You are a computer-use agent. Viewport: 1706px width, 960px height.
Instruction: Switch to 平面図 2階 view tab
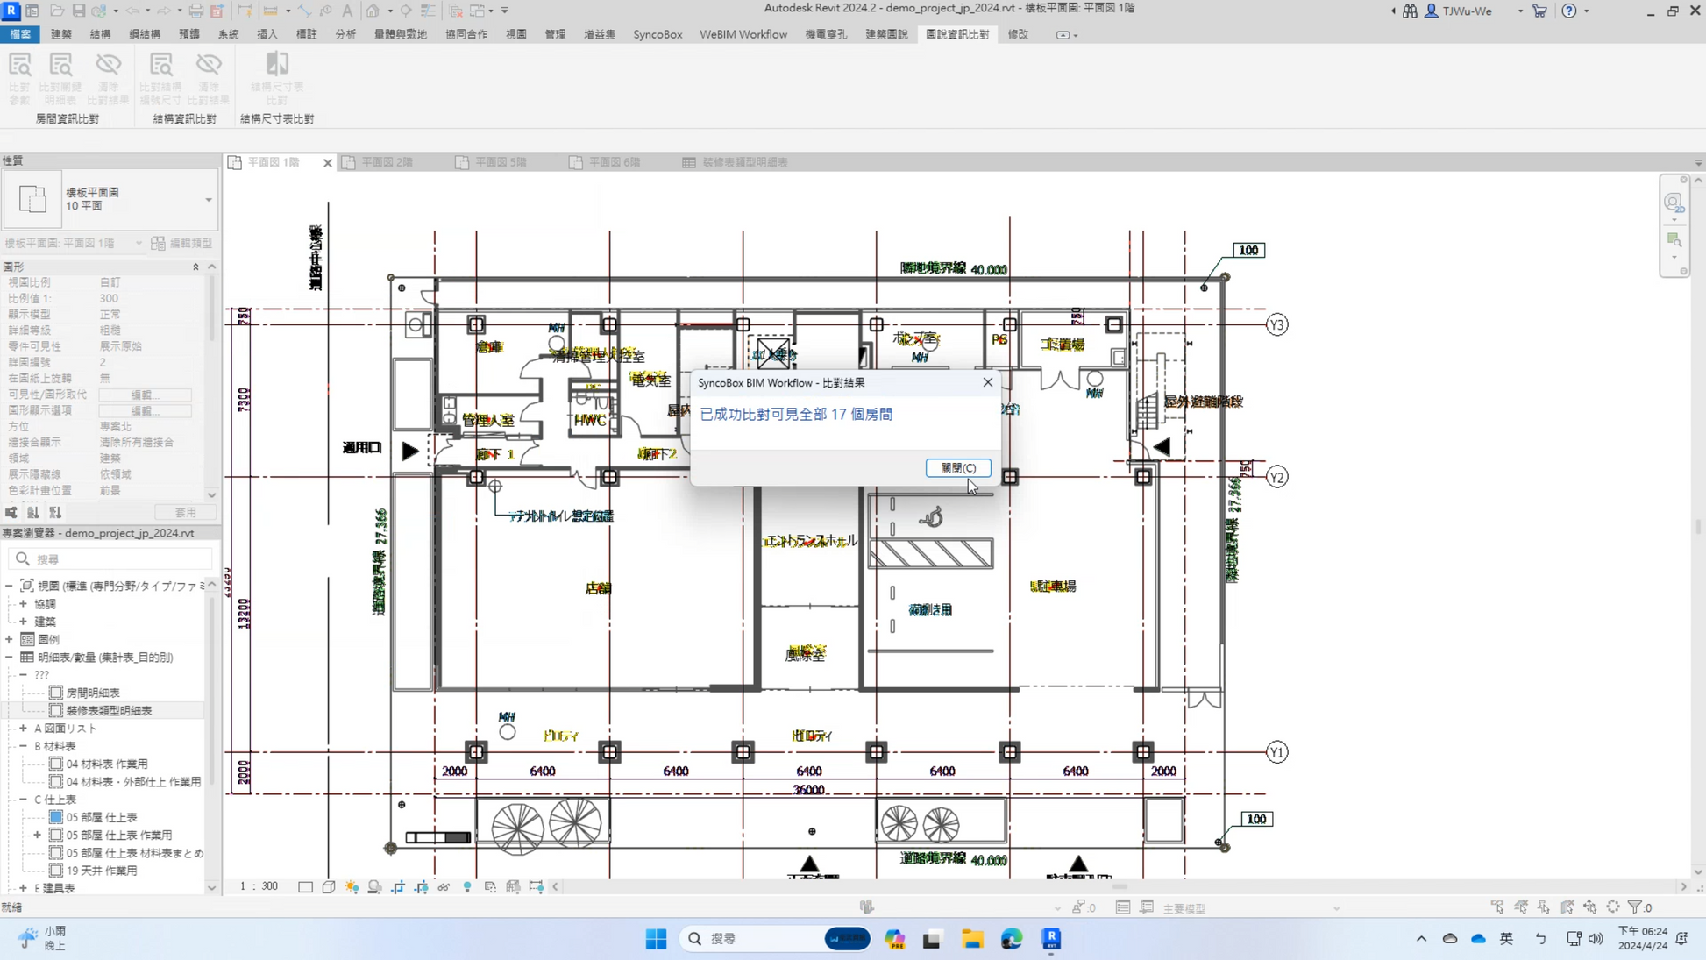coord(387,162)
